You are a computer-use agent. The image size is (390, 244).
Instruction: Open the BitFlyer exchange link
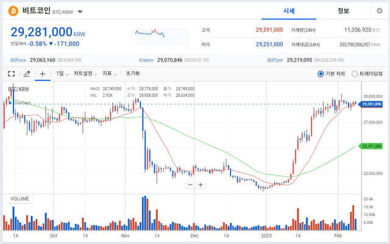coord(275,60)
